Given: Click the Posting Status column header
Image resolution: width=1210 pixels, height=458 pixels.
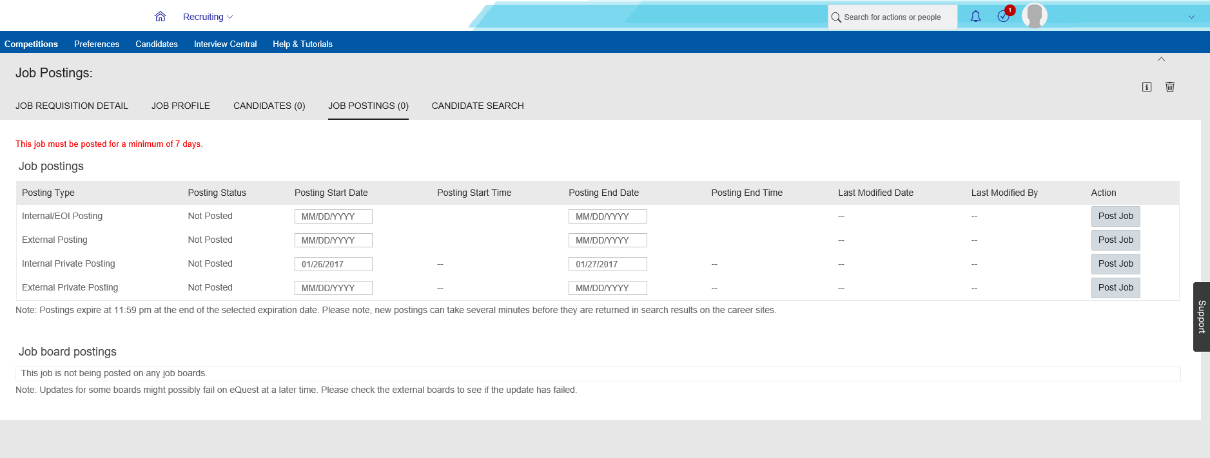Looking at the screenshot, I should (217, 193).
